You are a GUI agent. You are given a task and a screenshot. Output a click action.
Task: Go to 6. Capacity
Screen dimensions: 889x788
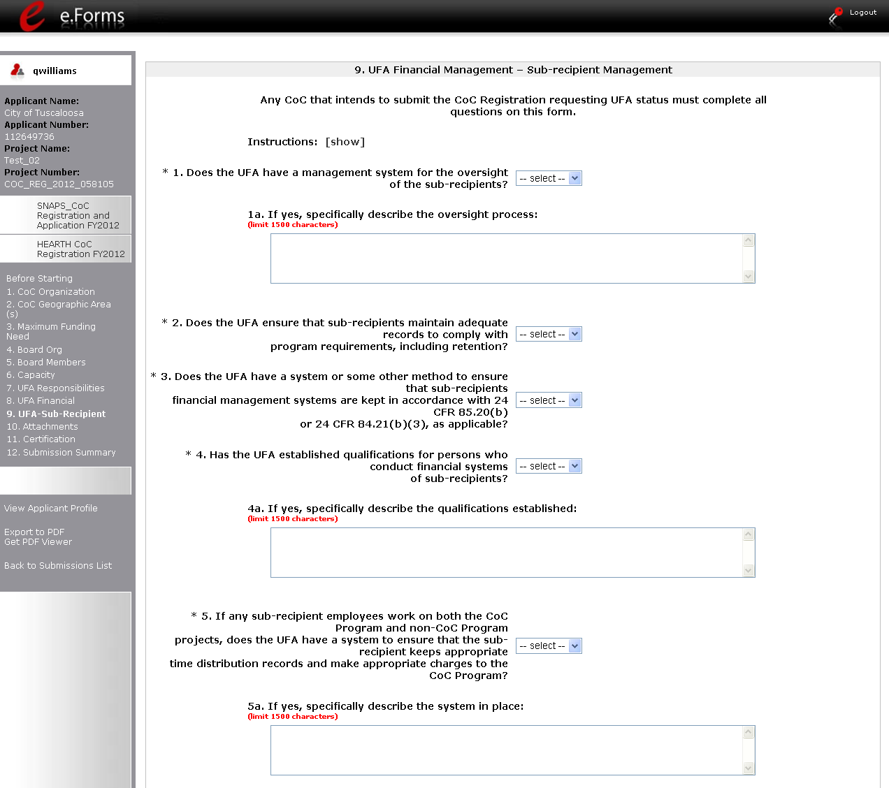[31, 374]
